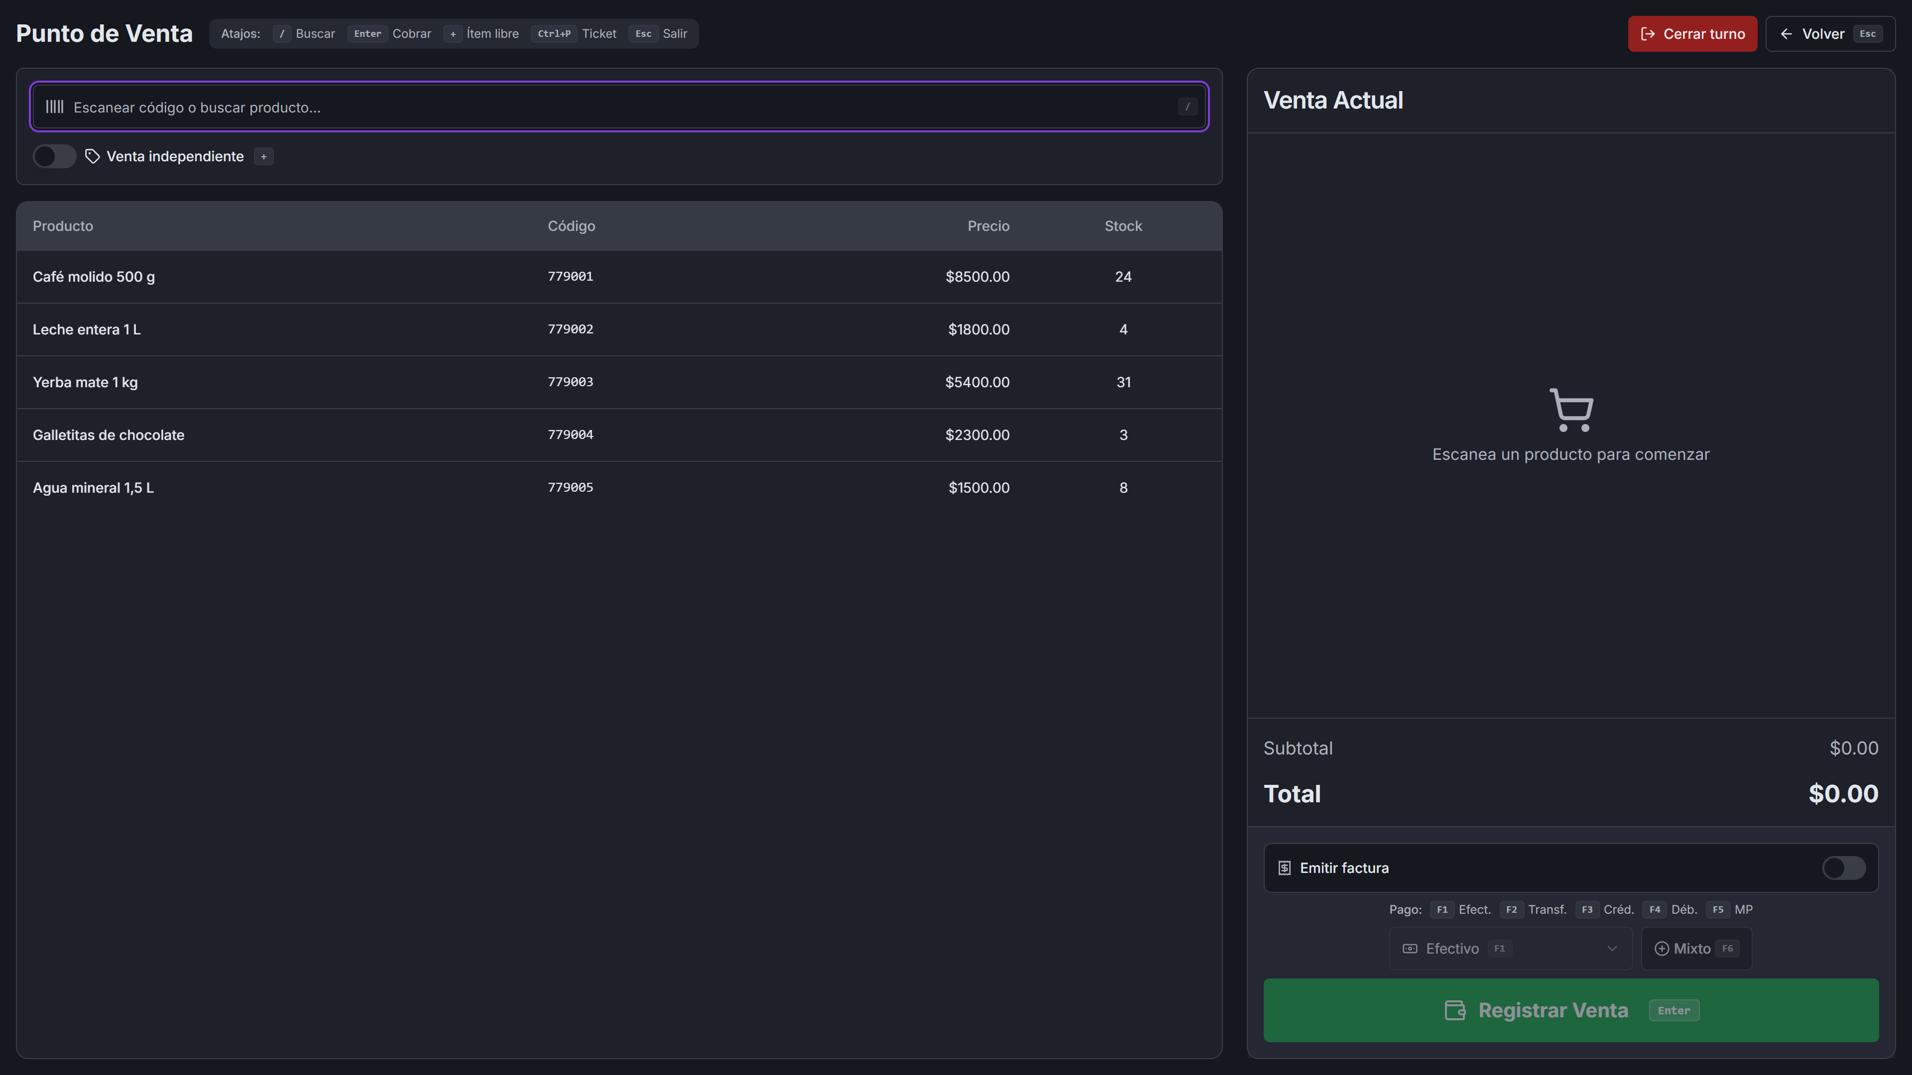1912x1075 pixels.
Task: Click the Código column header
Action: 572,226
